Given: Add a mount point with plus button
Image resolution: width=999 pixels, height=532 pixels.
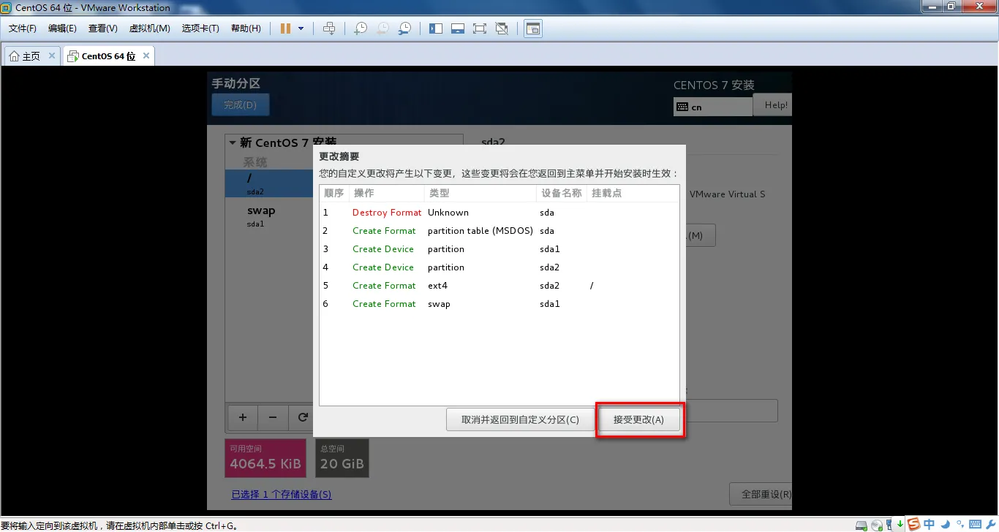Looking at the screenshot, I should 243,418.
